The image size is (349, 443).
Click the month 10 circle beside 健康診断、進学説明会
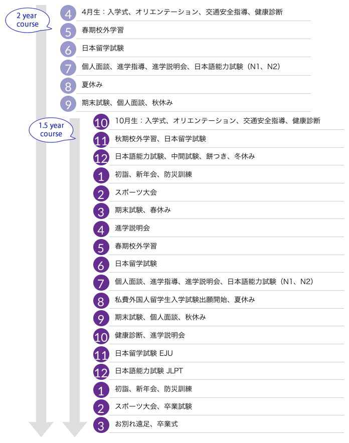pos(101,336)
